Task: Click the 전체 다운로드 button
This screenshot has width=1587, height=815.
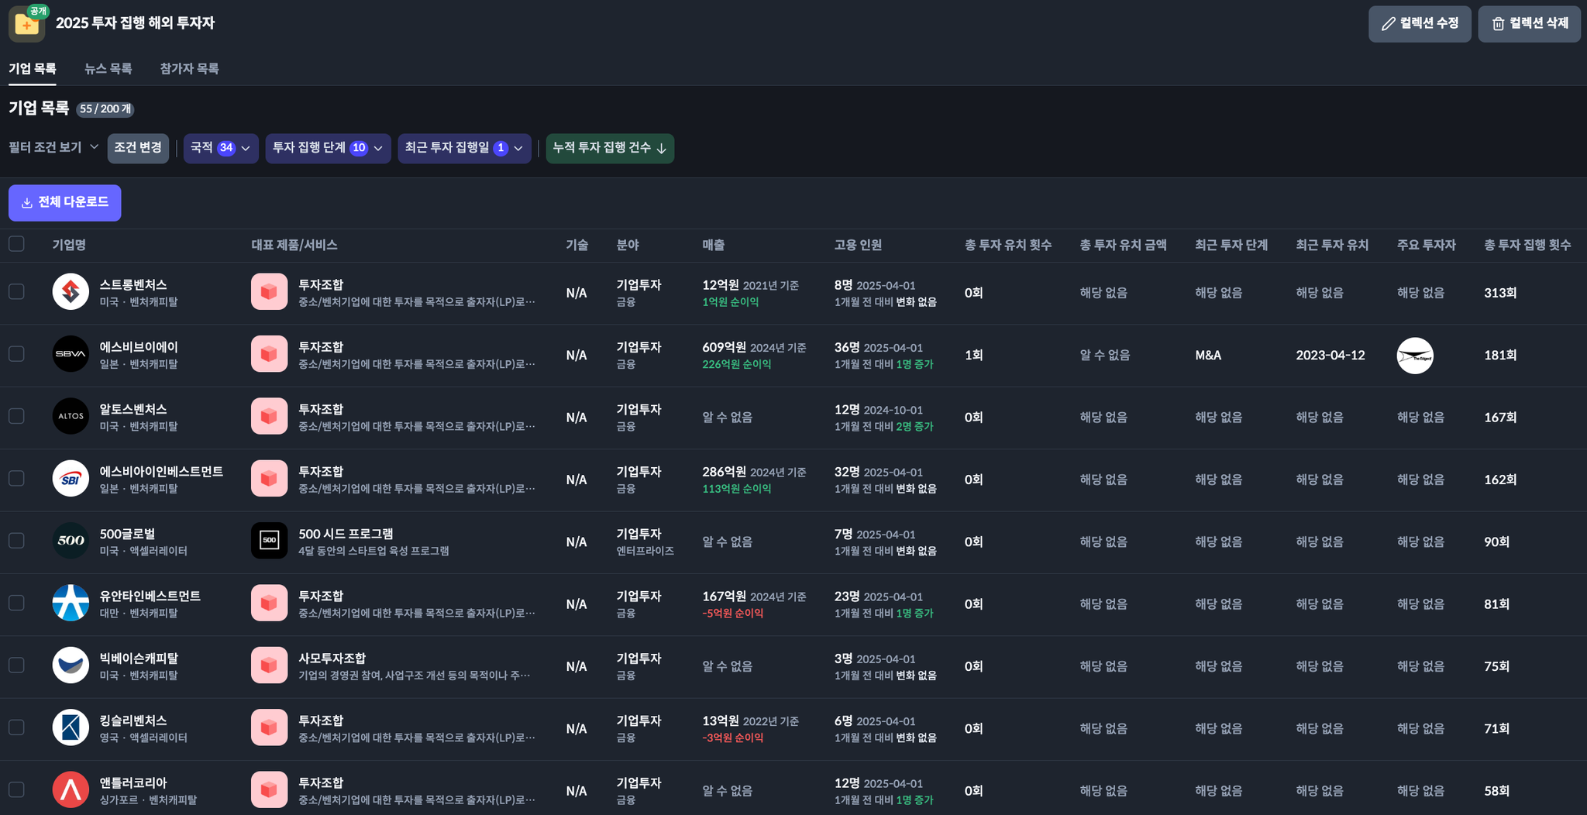Action: 65,202
